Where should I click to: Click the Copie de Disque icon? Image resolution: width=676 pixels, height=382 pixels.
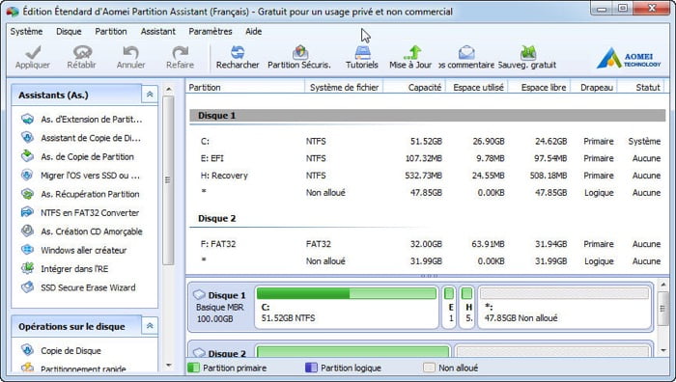click(x=28, y=350)
